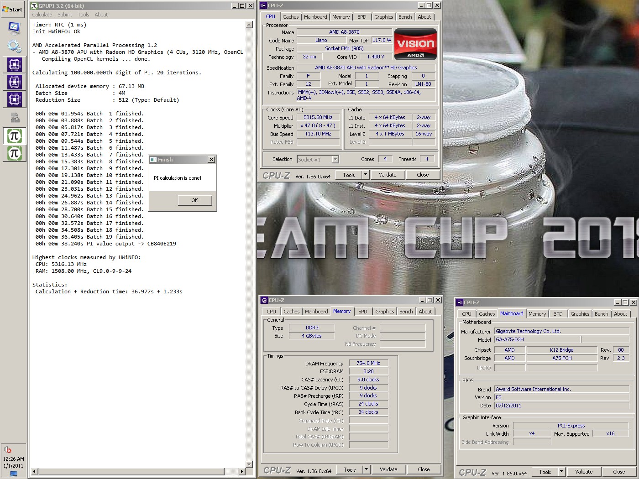639x479 pixels.
Task: Open Caches tab in the Mainboard CPU-Z window
Action: (x=487, y=314)
